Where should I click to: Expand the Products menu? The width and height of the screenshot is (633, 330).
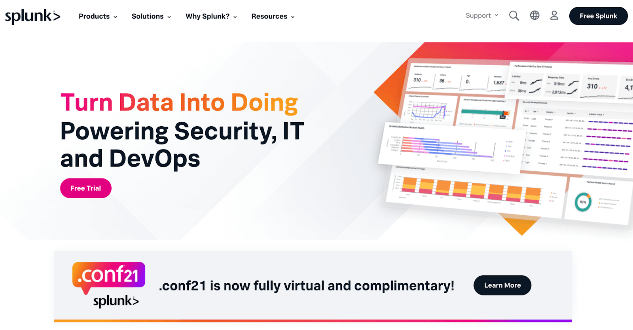(x=98, y=16)
